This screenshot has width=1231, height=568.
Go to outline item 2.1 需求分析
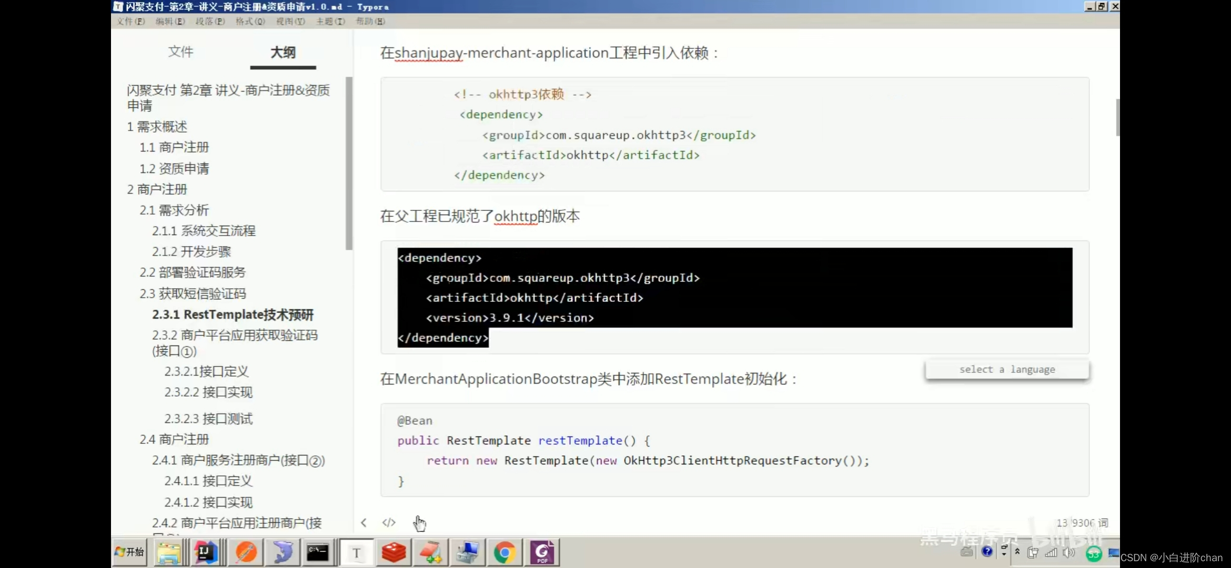pyautogui.click(x=174, y=210)
